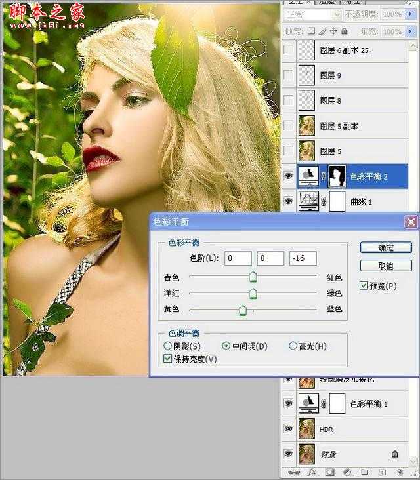Select 色彩平衡 1 adjustment icon thumbnail
This screenshot has width=420, height=480.
[x=308, y=403]
